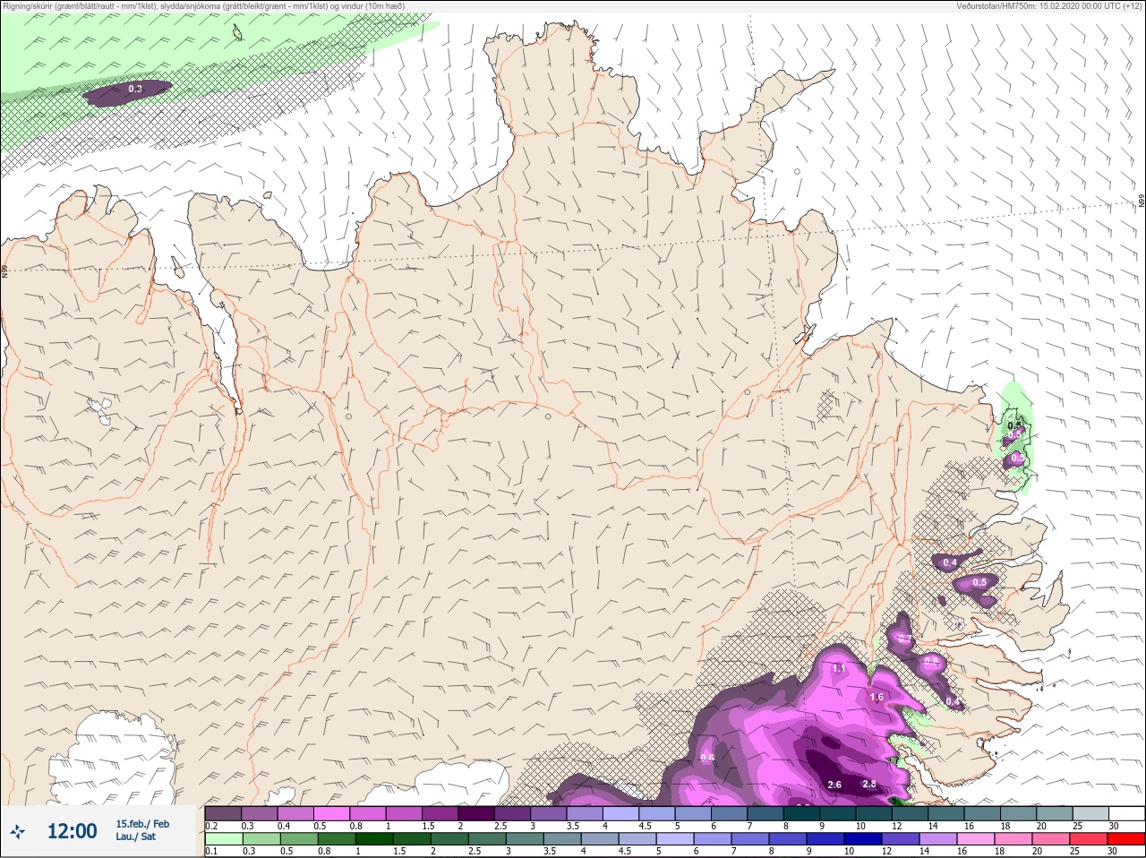Screen dimensions: 1146x858
Task: Click the 'Veðurstofan/HM750m' source timestamp text
Action: (x=1049, y=6)
